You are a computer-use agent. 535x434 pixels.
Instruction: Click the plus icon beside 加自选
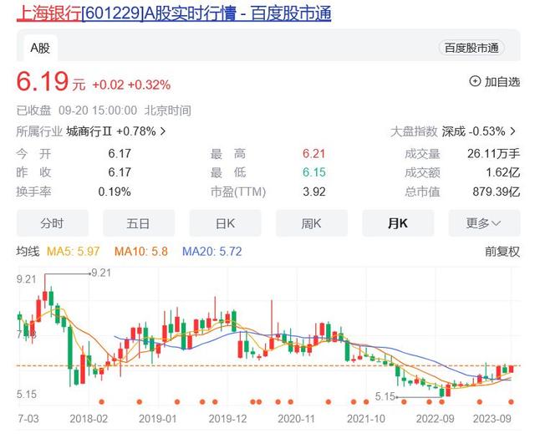click(x=475, y=81)
